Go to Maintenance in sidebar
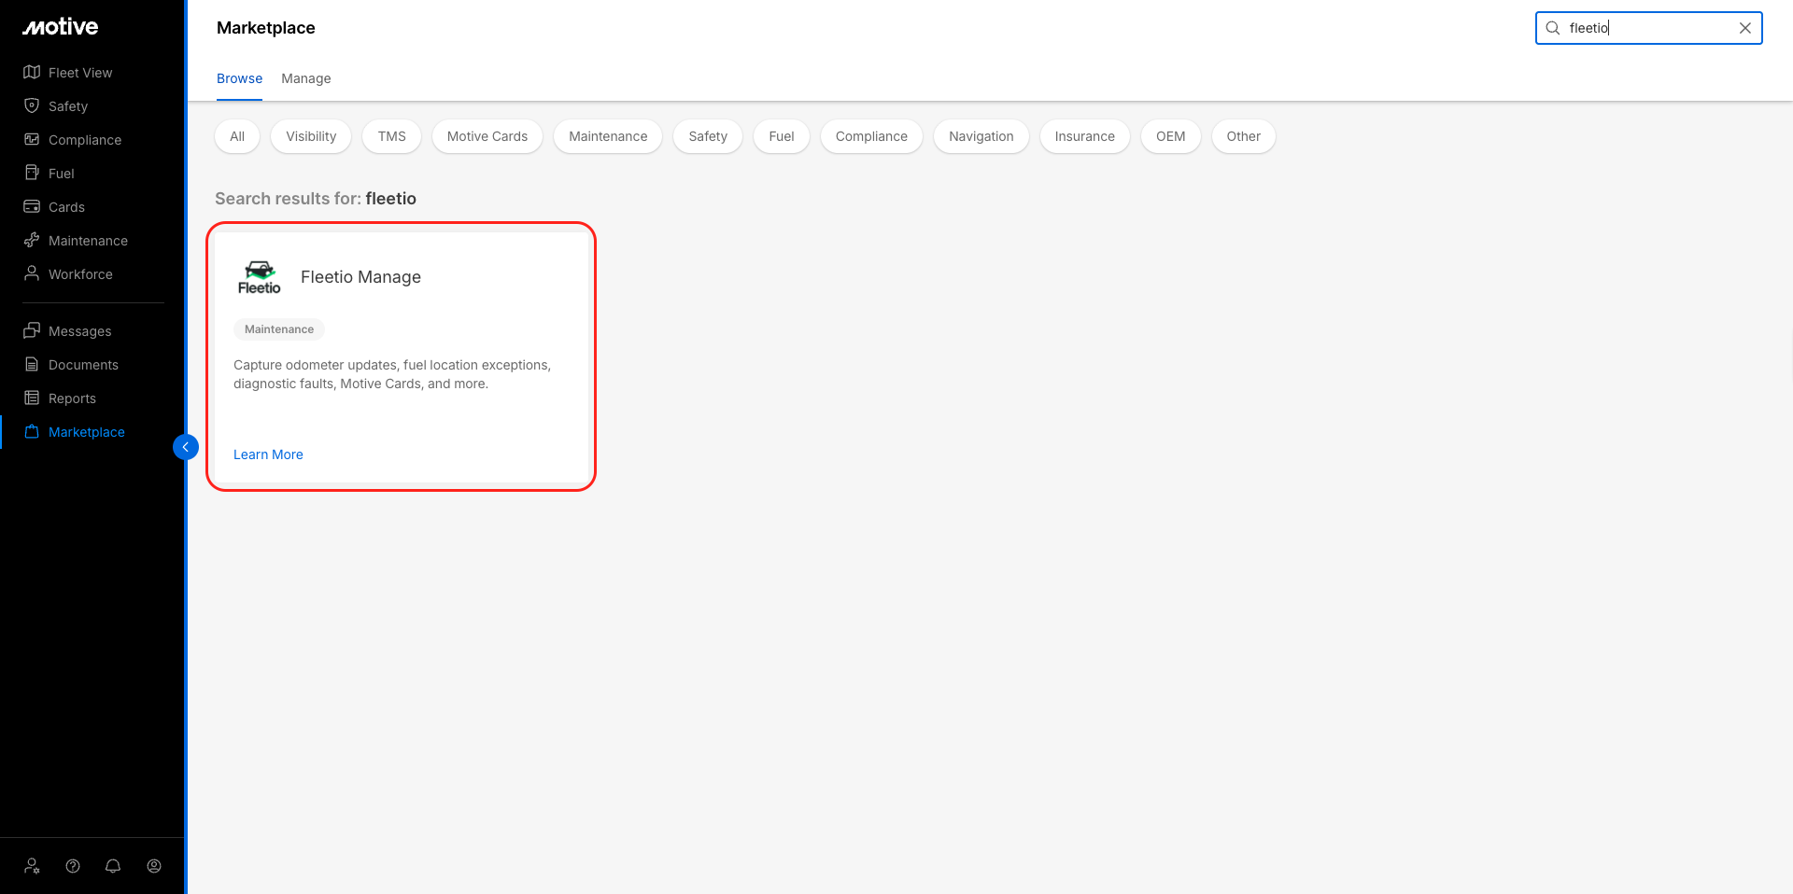 (x=88, y=241)
